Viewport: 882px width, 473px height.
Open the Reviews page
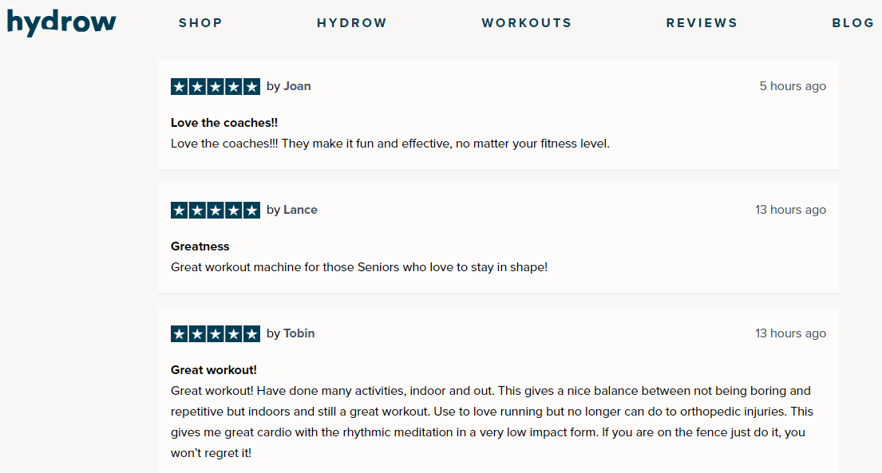coord(702,23)
